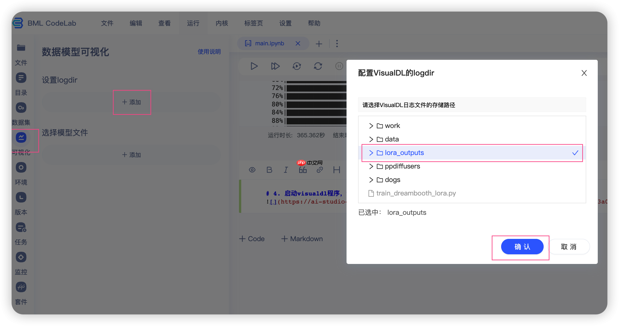Viewport: 619px width, 326px height.
Task: Switch to the main.ipynb tab
Action: pyautogui.click(x=269, y=43)
